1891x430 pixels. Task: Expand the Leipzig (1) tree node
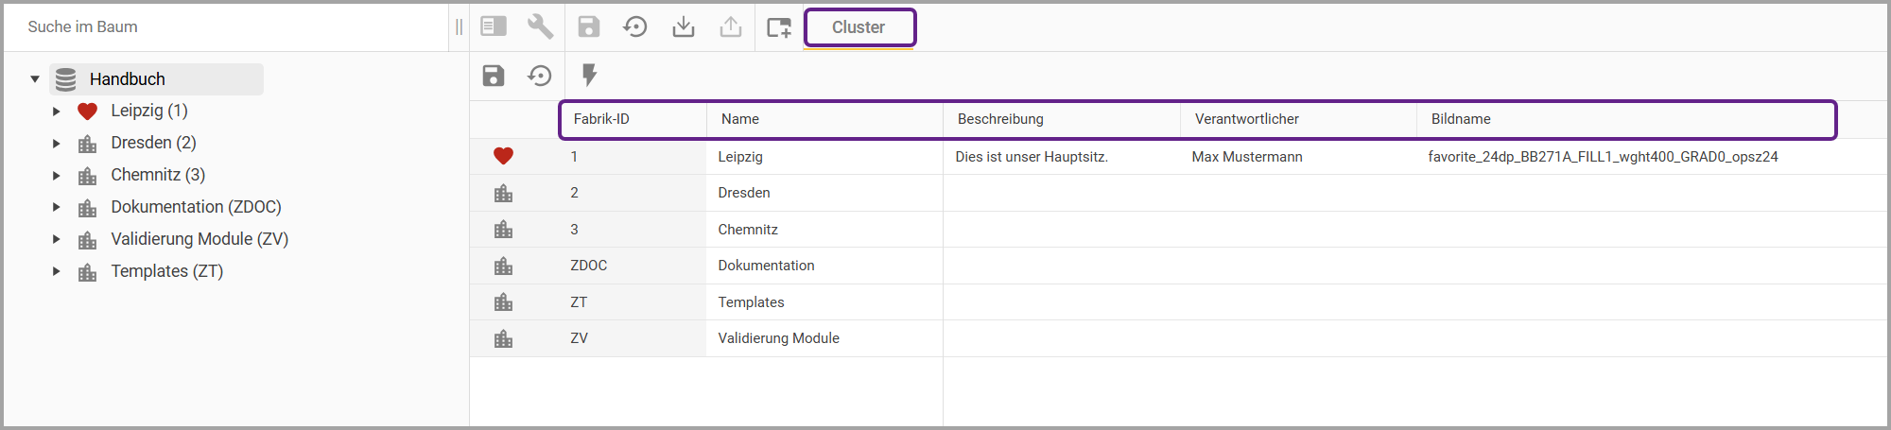[x=56, y=112]
